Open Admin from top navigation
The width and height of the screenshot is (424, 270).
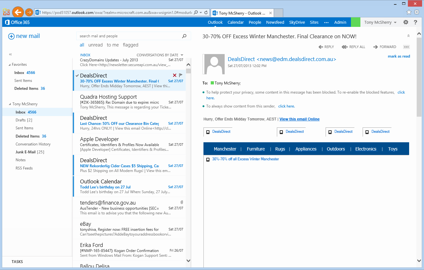click(x=340, y=22)
